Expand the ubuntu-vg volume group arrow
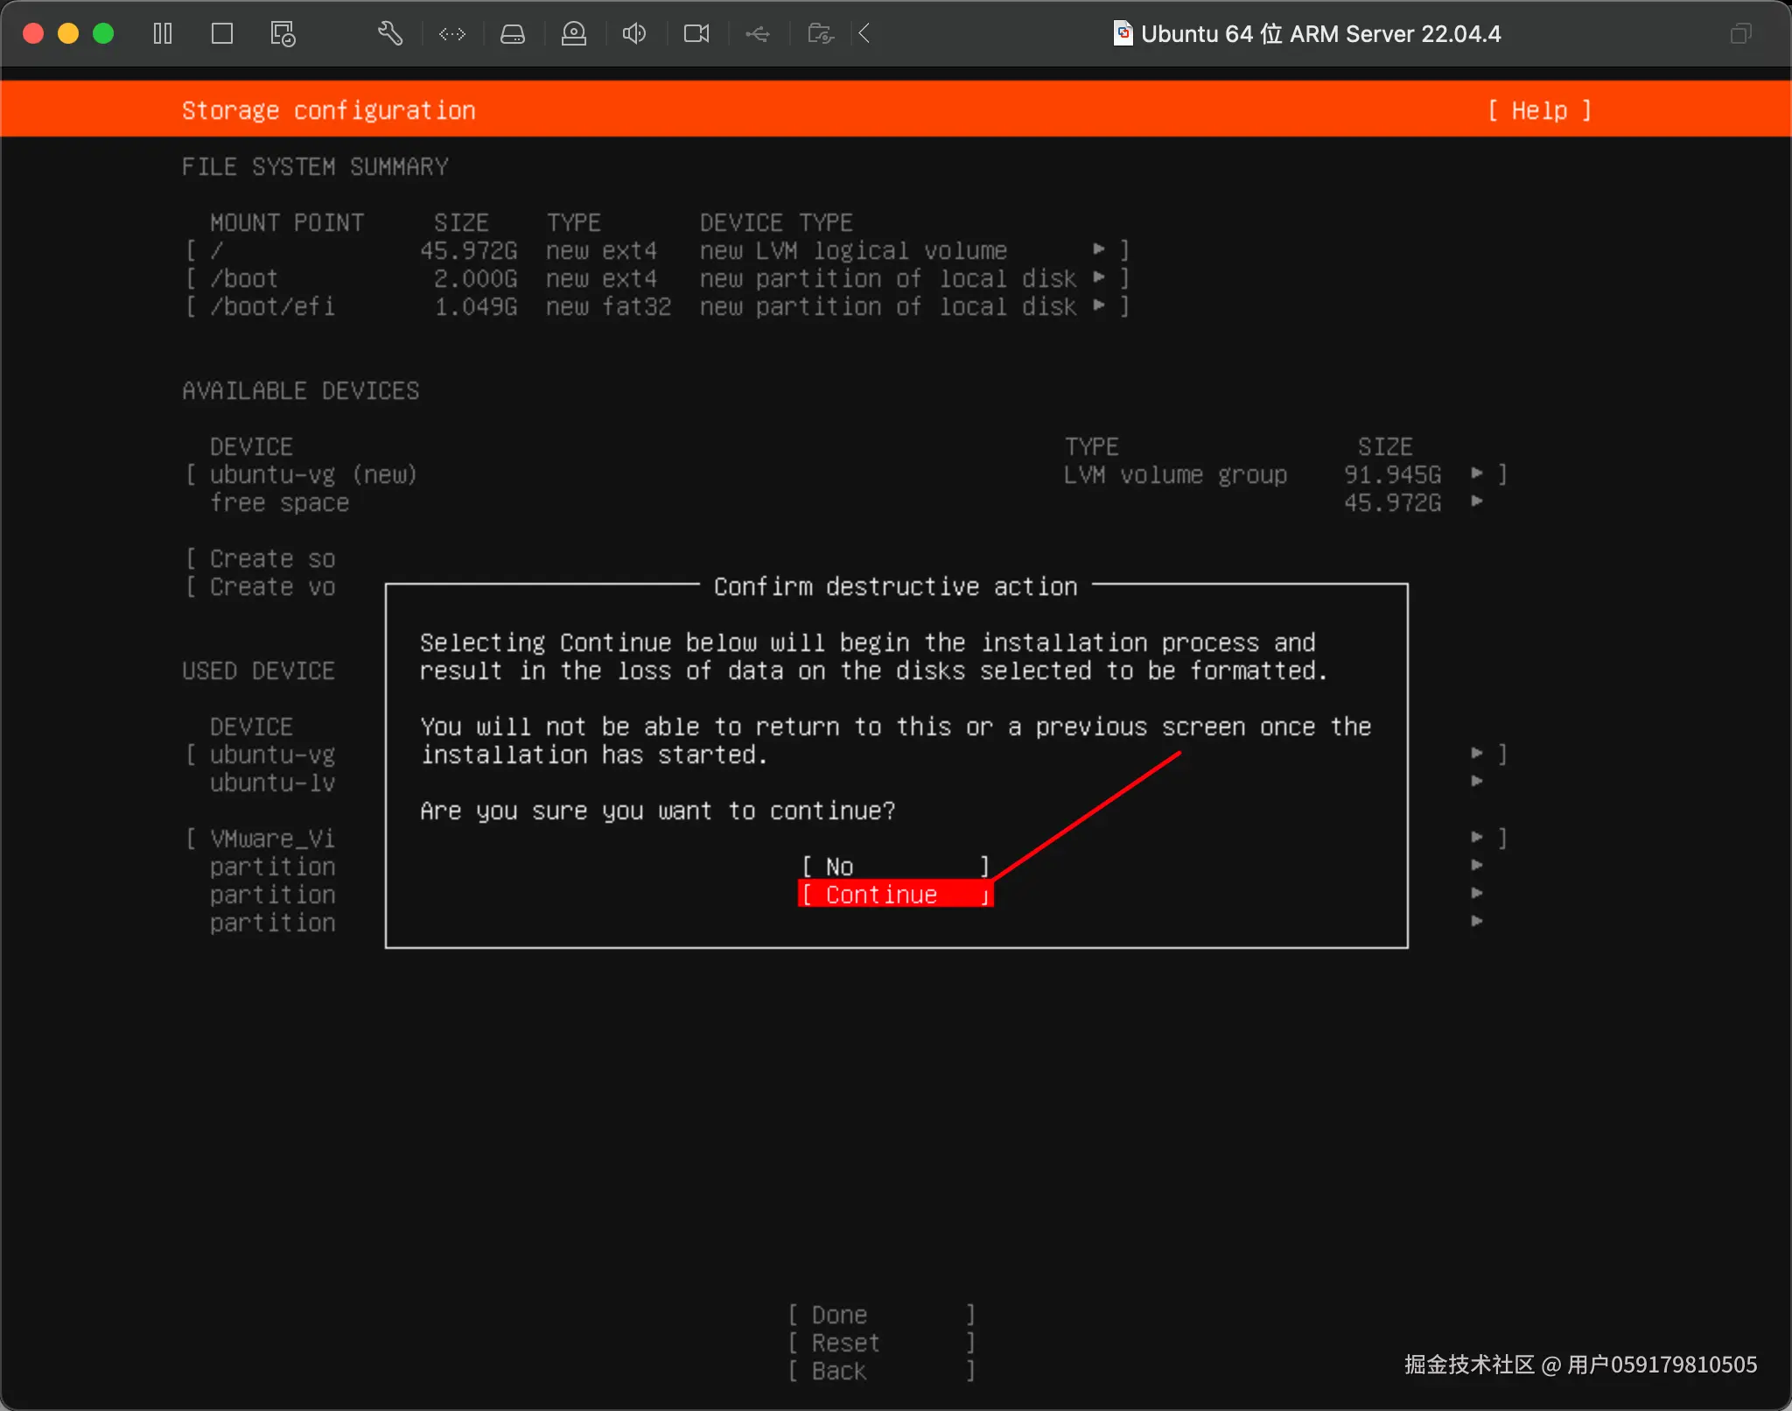1792x1411 pixels. 1477,474
